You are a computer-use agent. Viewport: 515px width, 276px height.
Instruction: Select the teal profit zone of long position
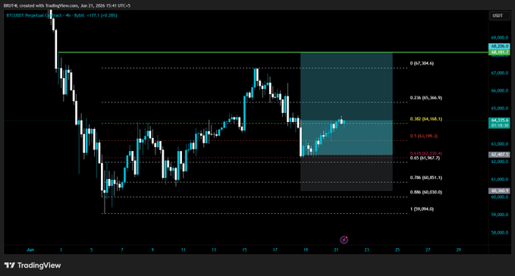pos(347,104)
